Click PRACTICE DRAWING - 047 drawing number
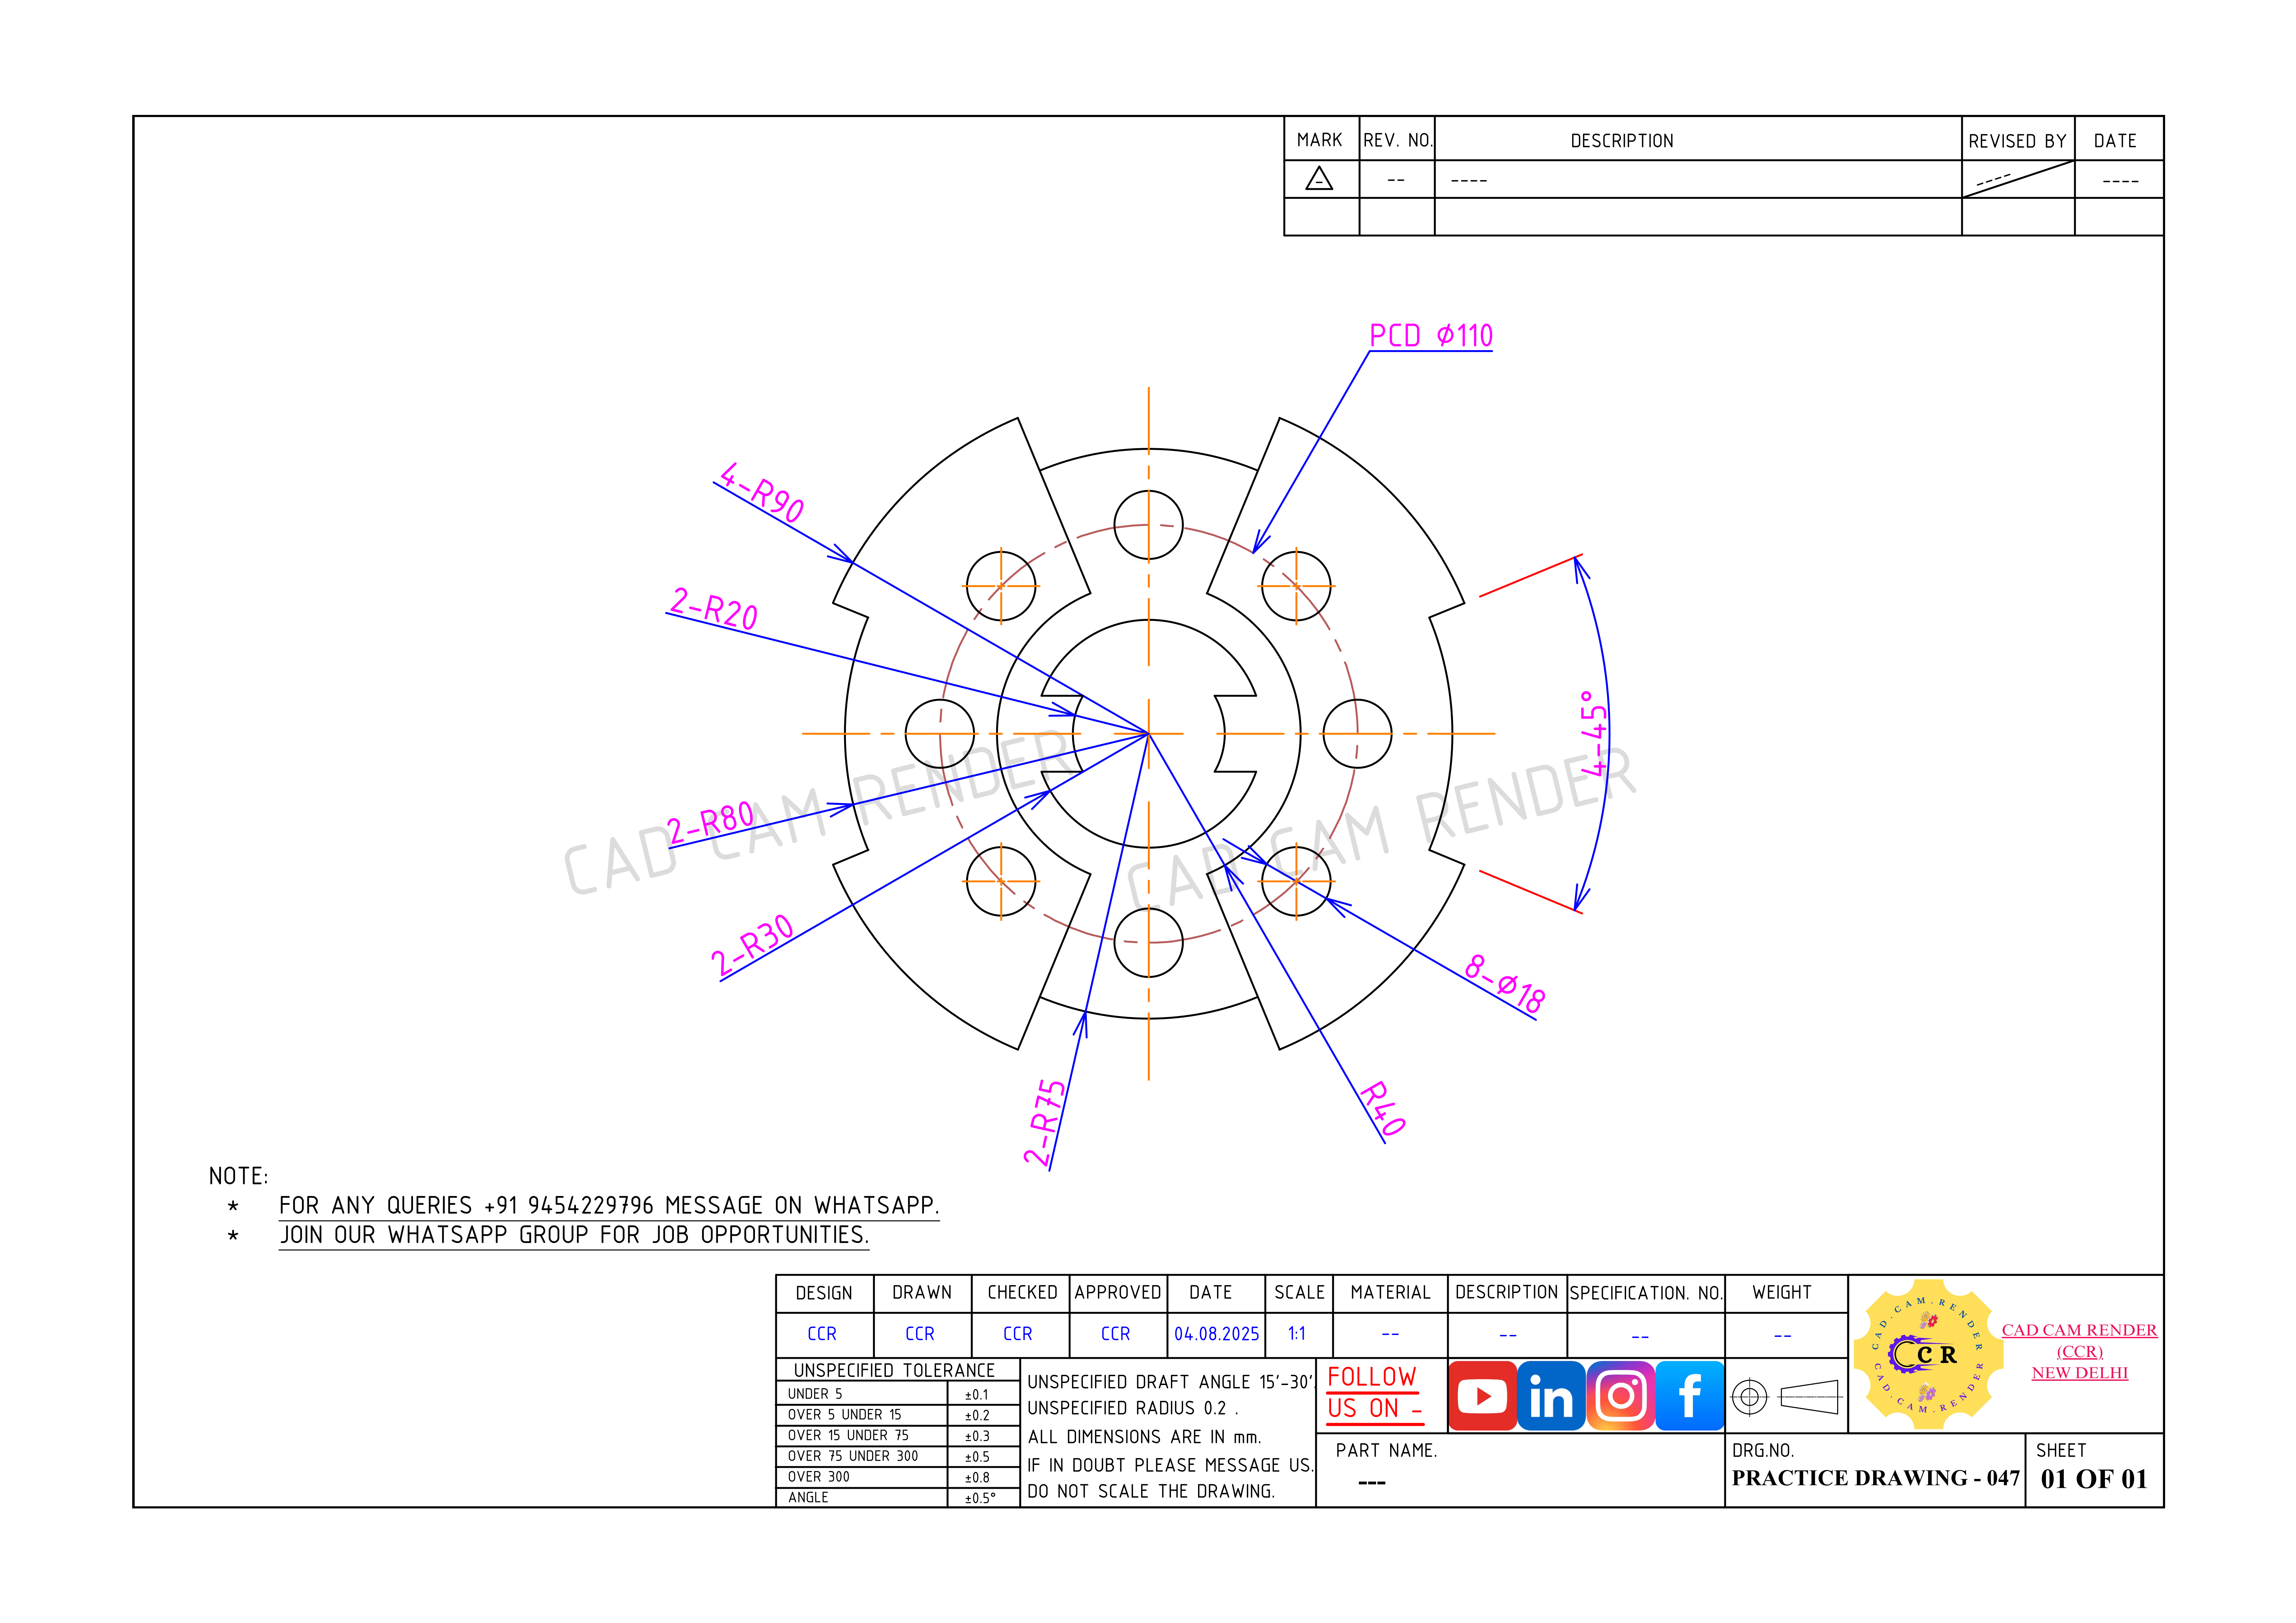This screenshot has width=2296, height=1623. 1876,1478
